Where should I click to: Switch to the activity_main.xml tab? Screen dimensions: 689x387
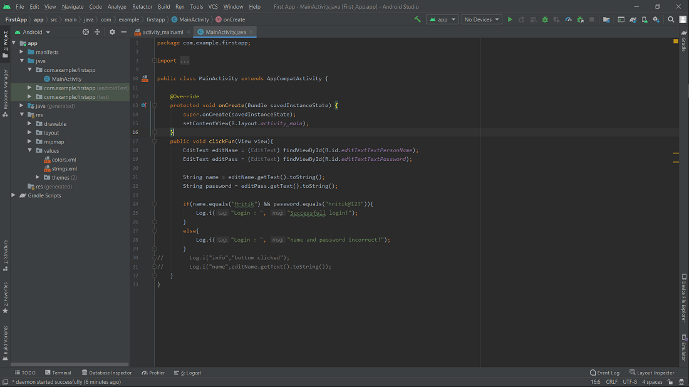(x=162, y=32)
